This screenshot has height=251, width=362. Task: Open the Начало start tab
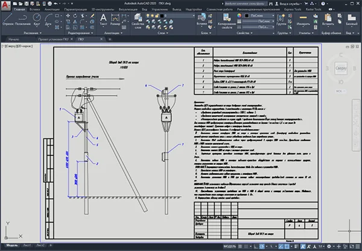[14, 39]
